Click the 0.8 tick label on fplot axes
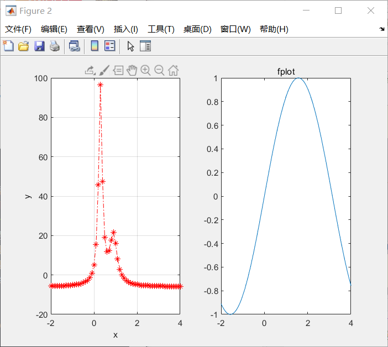This screenshot has height=347, width=388. tap(213, 102)
